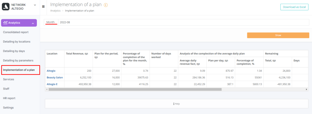312x114 pixels.
Task: Open Detailing by parameters
Action: 18,61
